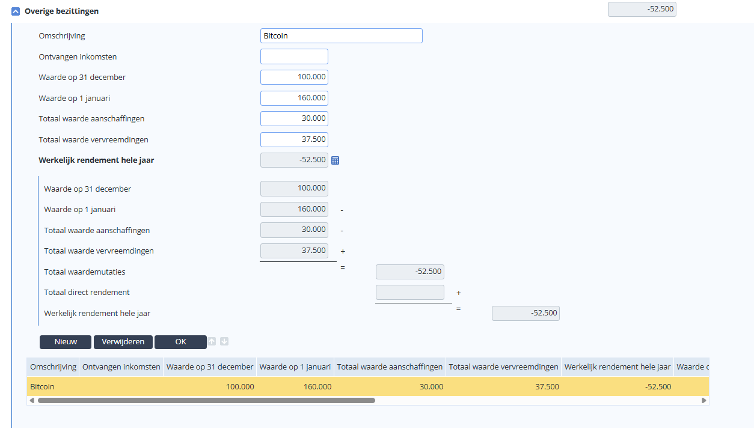Click the Omschrijving column header
This screenshot has width=754, height=429.
click(53, 367)
